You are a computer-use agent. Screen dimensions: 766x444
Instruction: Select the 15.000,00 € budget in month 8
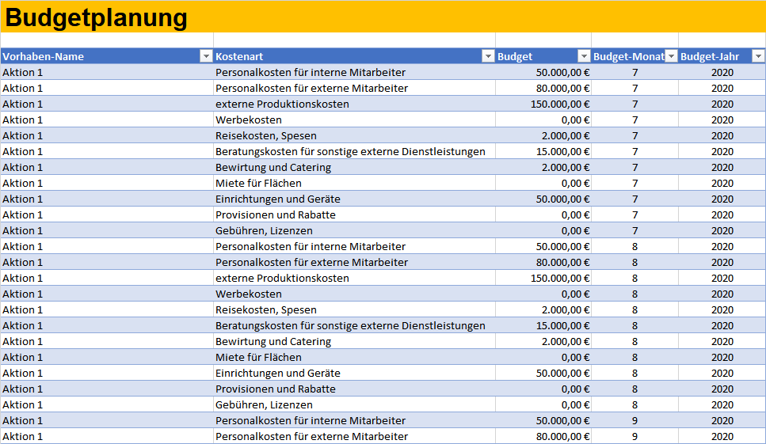point(543,326)
